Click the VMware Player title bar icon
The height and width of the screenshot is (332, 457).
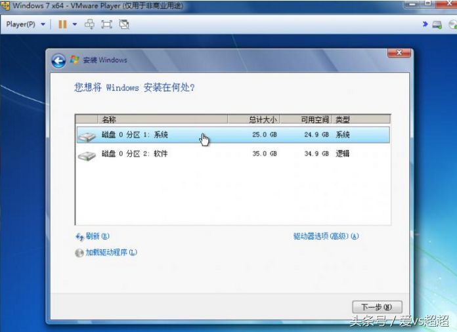pyautogui.click(x=5, y=5)
